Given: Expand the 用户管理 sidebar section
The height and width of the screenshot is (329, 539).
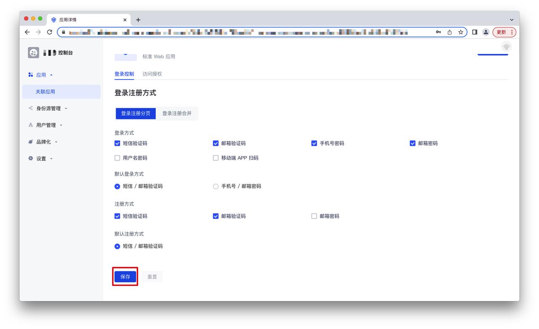Looking at the screenshot, I should coord(45,125).
